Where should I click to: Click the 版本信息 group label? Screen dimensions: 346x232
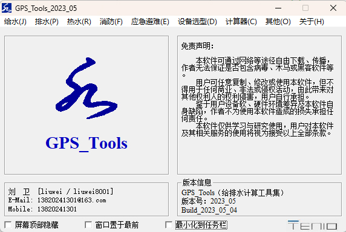pyautogui.click(x=197, y=182)
